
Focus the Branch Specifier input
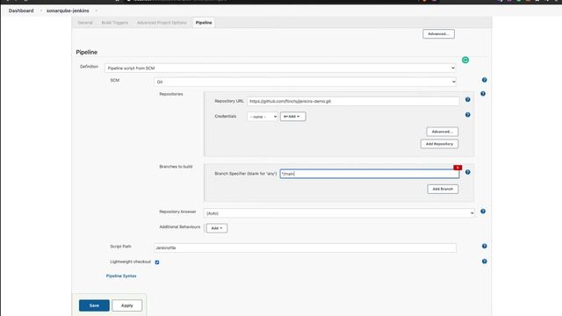pyautogui.click(x=370, y=174)
